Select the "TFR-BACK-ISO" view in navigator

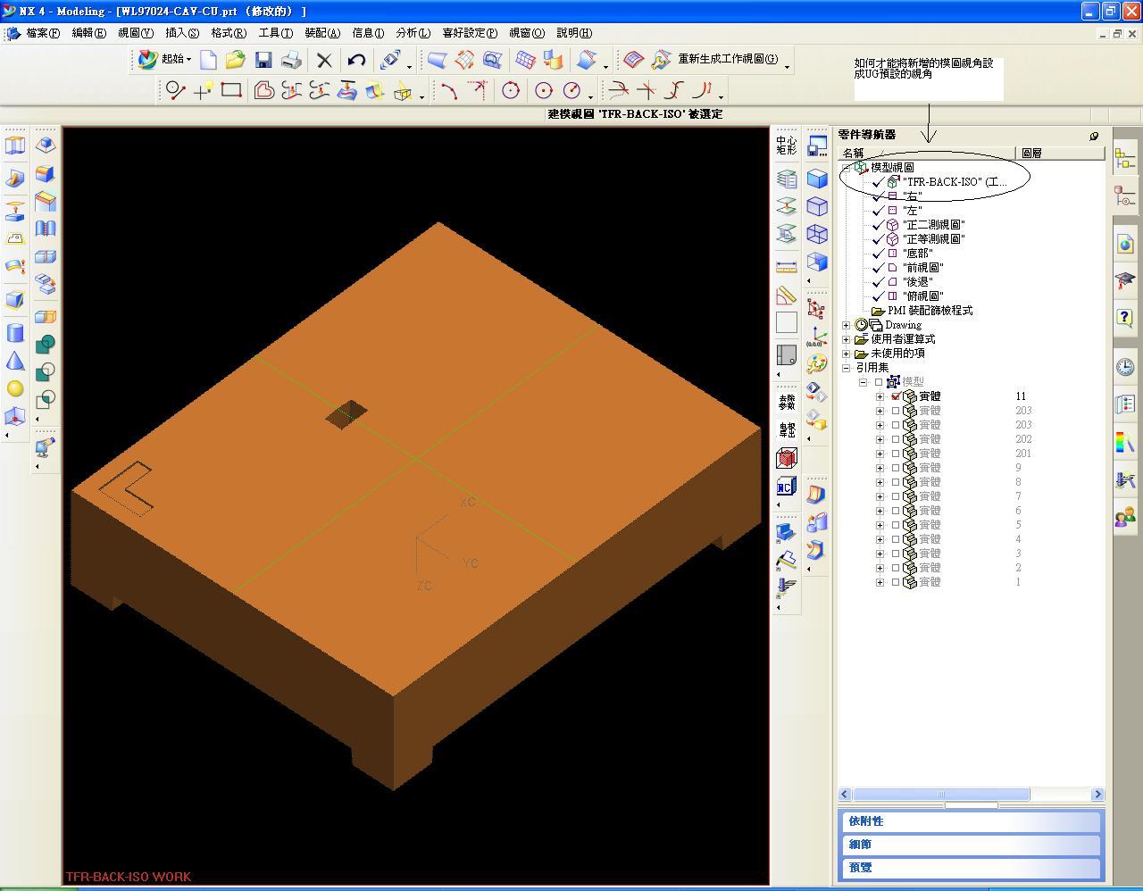point(955,182)
